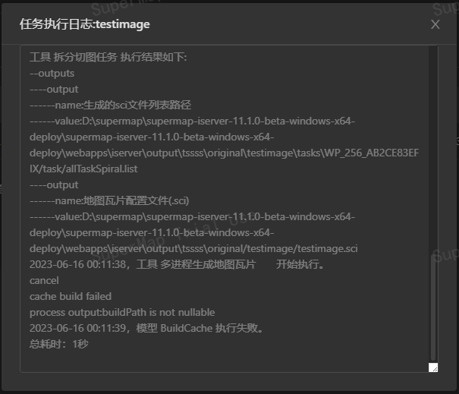Click the name:生成的sci文件列表路径 line
The height and width of the screenshot is (394, 459).
[110, 105]
